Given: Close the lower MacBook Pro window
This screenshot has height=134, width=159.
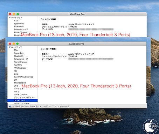Looking at the screenshot, I should pyautogui.click(x=10, y=44).
